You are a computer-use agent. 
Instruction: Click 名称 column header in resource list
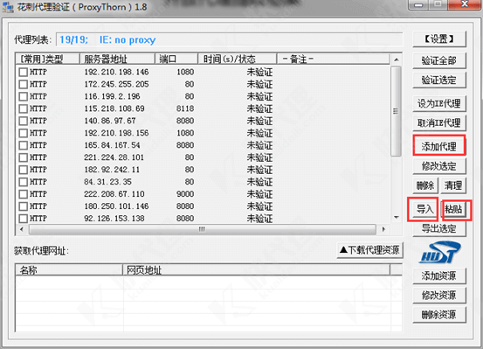click(x=69, y=270)
